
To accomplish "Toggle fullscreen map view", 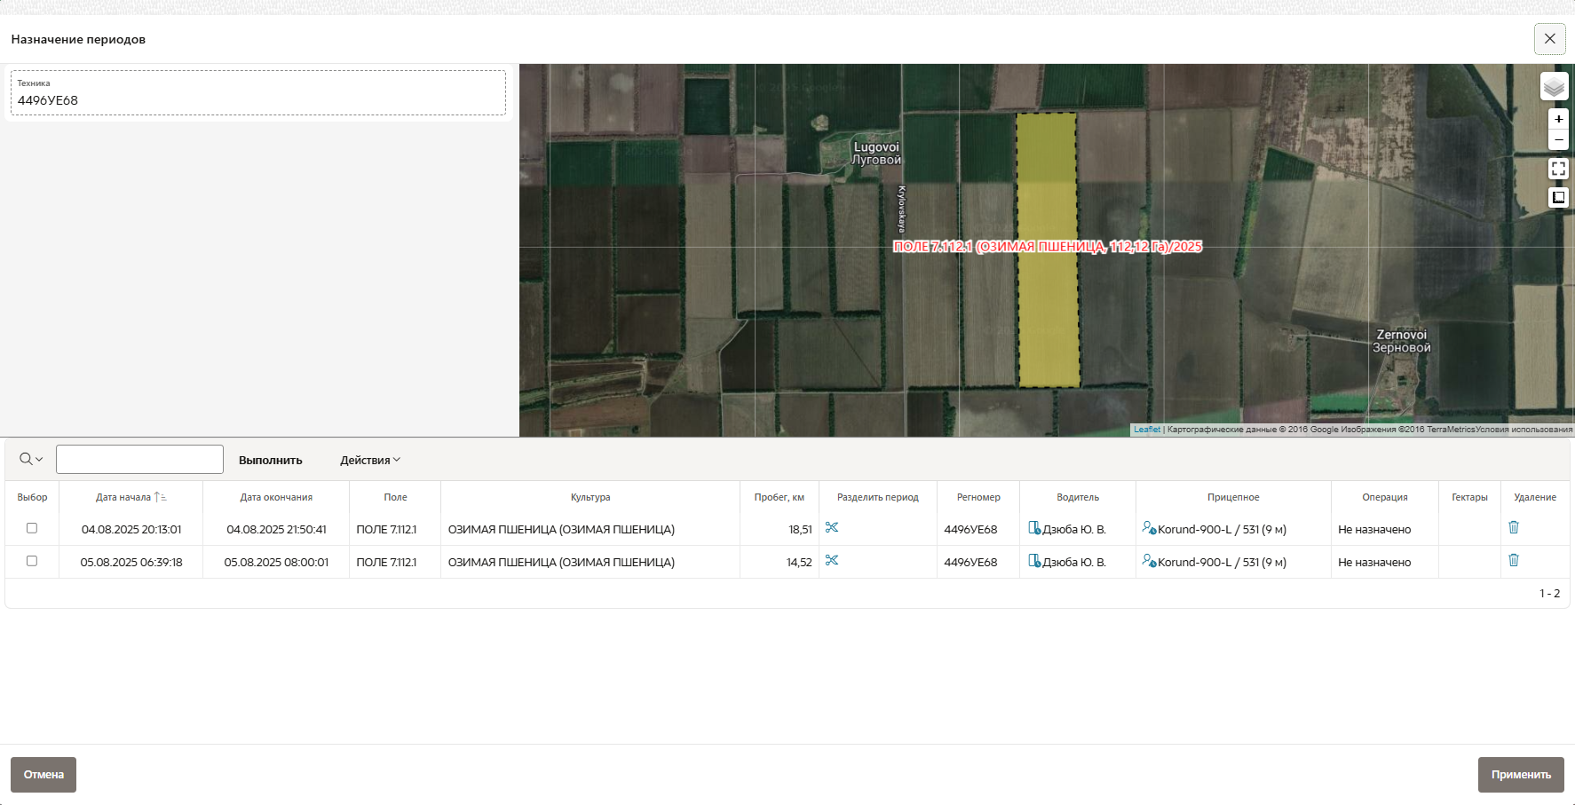I will pyautogui.click(x=1558, y=169).
